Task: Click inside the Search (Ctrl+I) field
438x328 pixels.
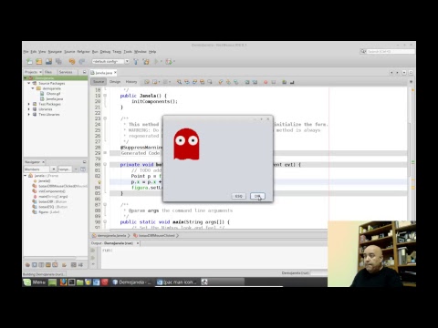Action: pos(391,51)
